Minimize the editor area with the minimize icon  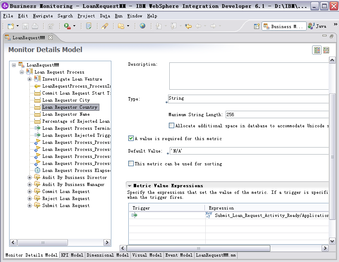click(324, 36)
